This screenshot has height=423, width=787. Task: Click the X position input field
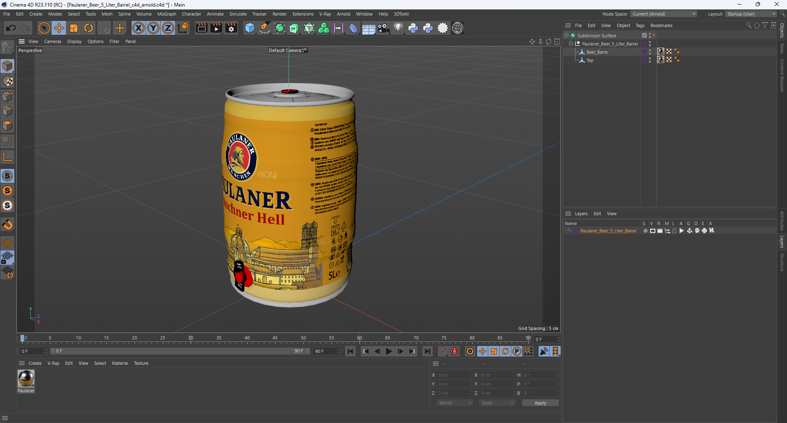(x=455, y=375)
